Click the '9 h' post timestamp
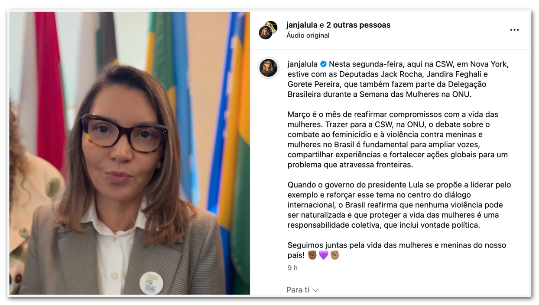539x305 pixels. (x=292, y=268)
